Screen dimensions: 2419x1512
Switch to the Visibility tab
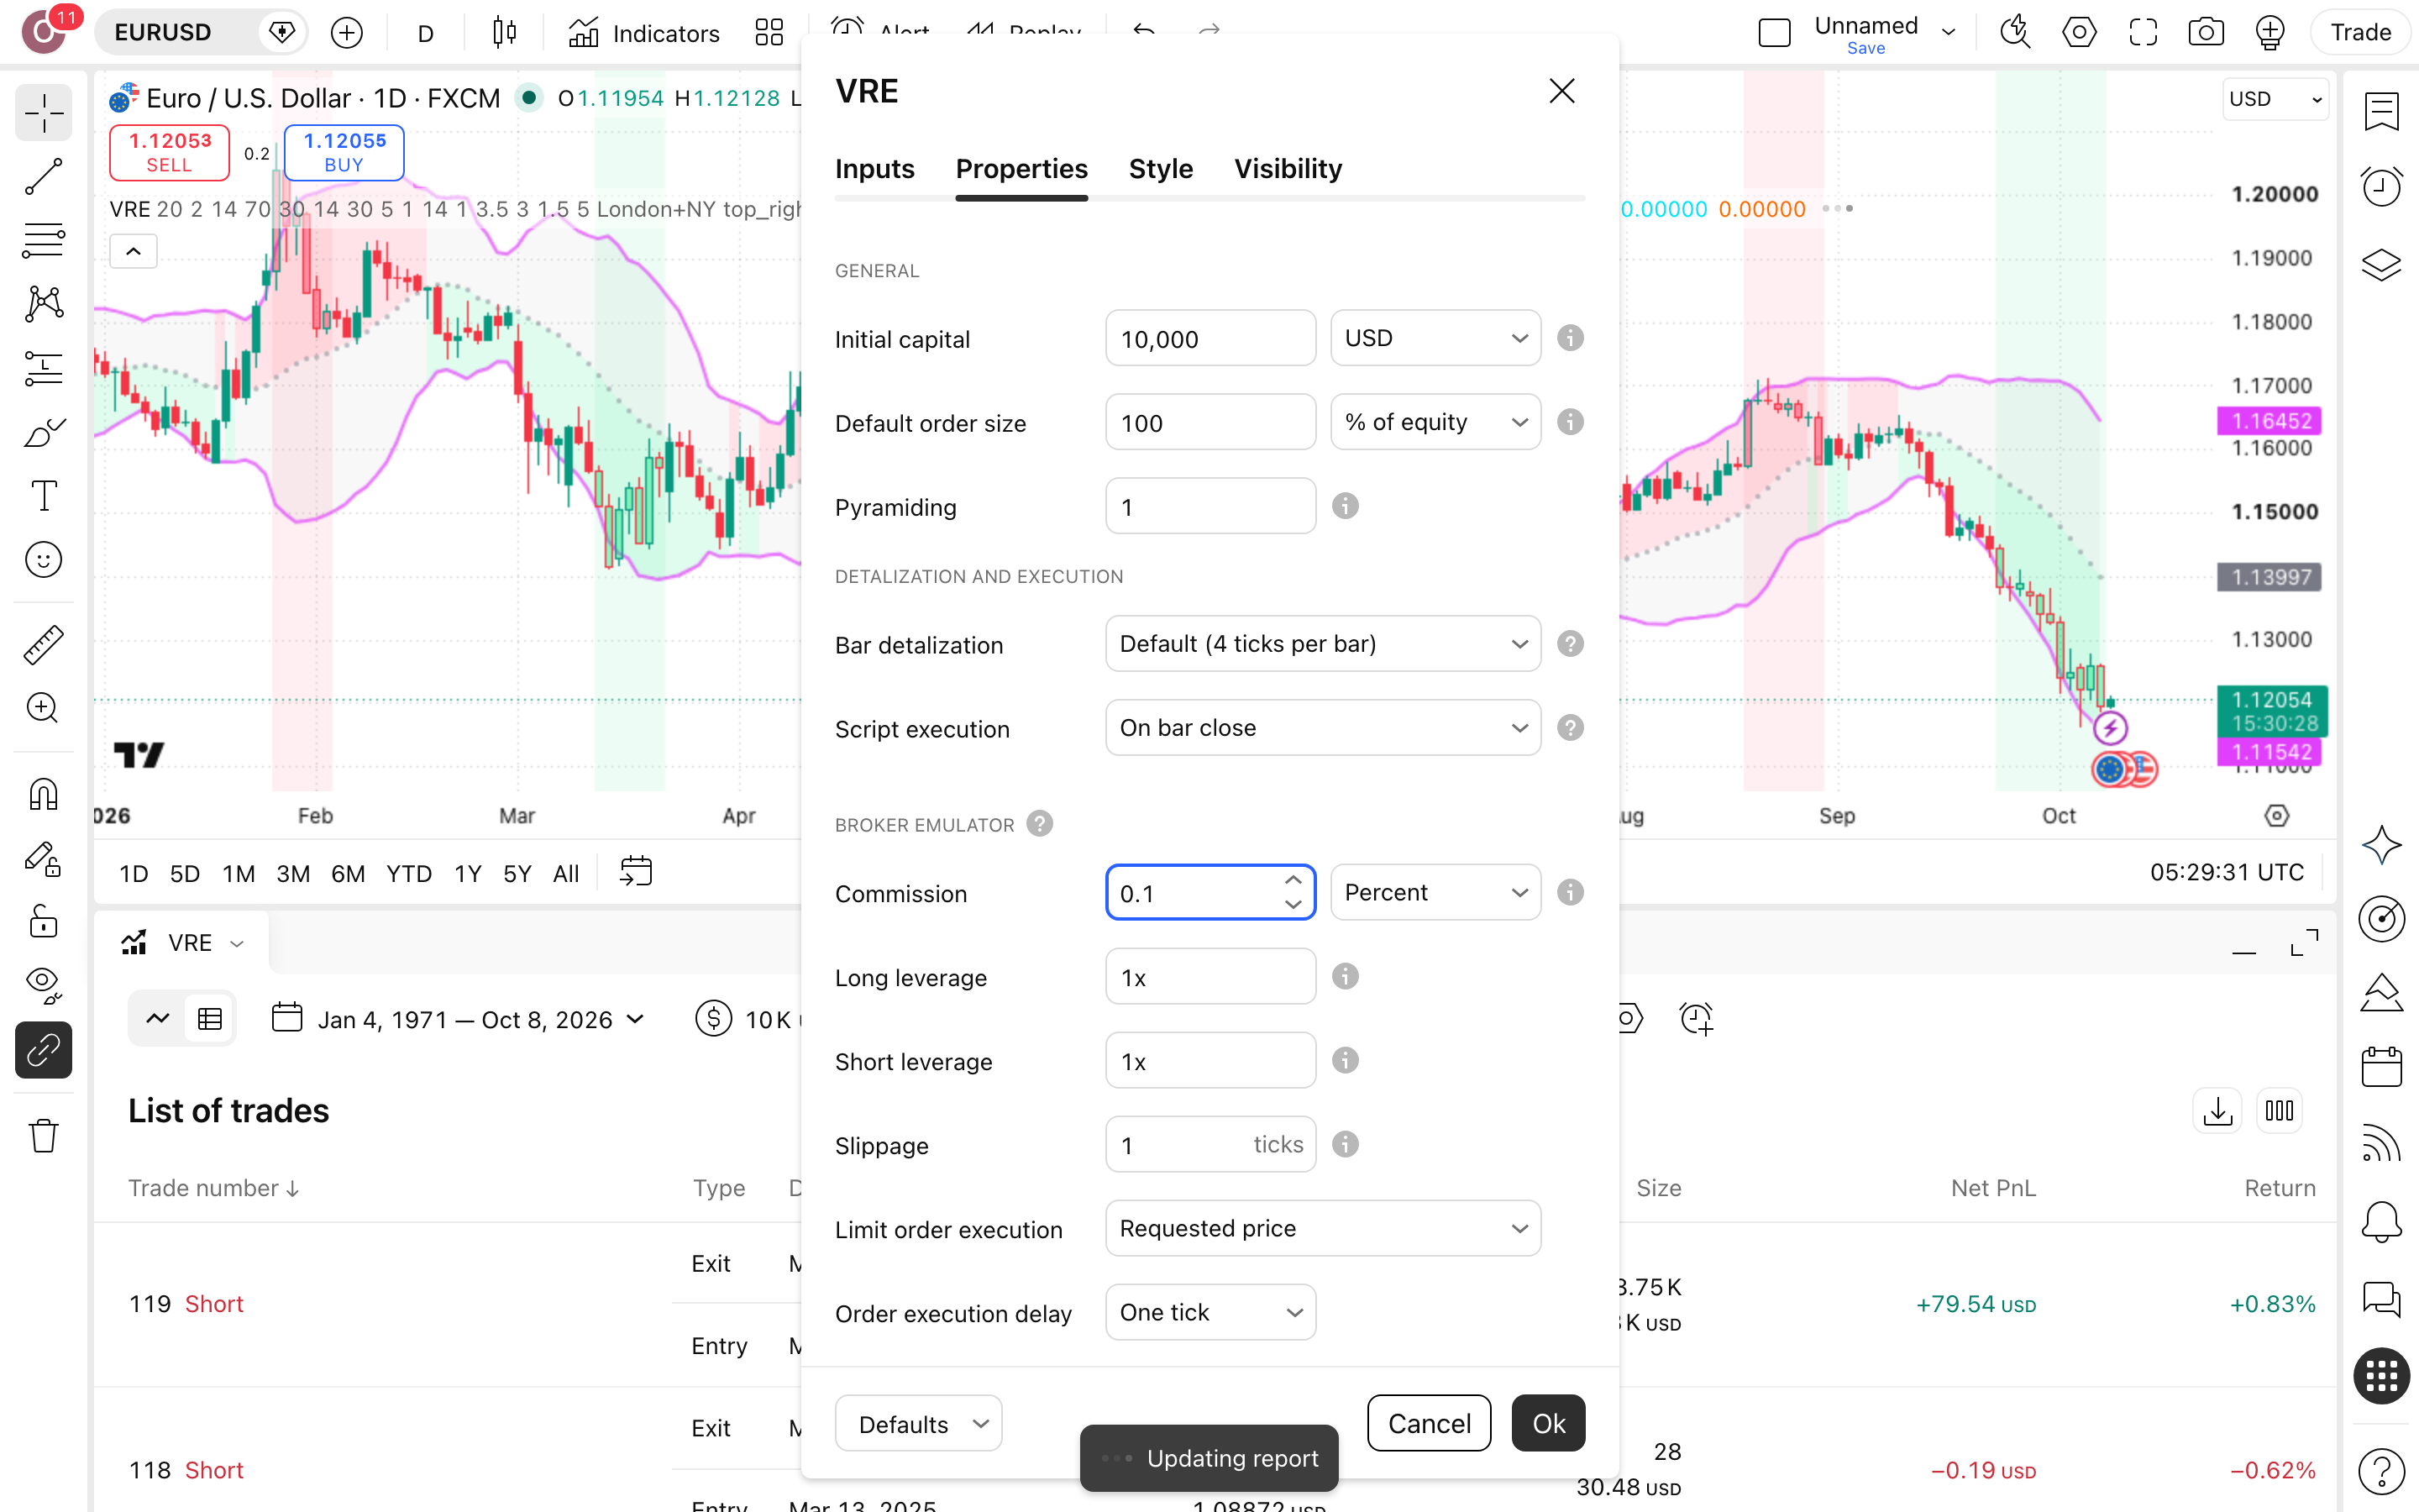(x=1288, y=168)
